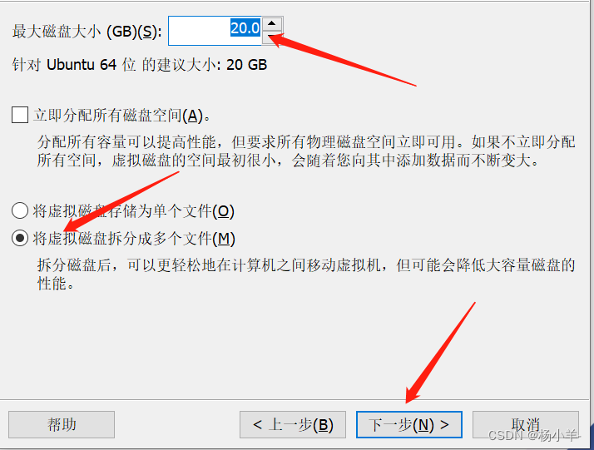The image size is (594, 450).
Task: Click the Ubuntu 64 位 recommended size text
Action: click(140, 65)
